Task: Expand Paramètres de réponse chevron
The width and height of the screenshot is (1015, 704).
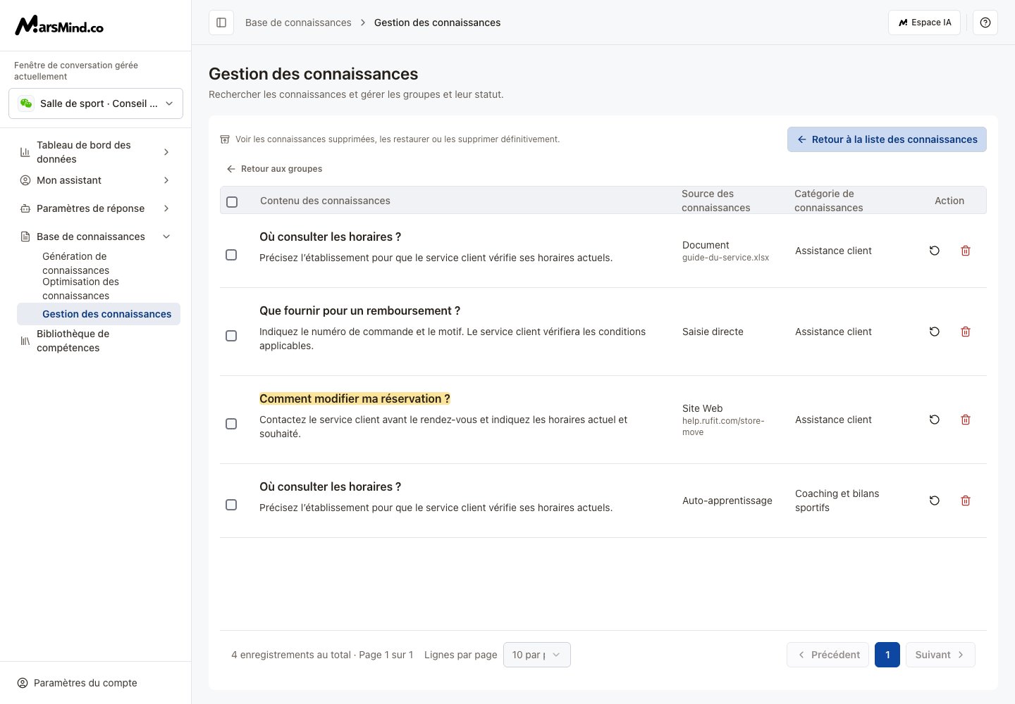Action: pyautogui.click(x=166, y=208)
